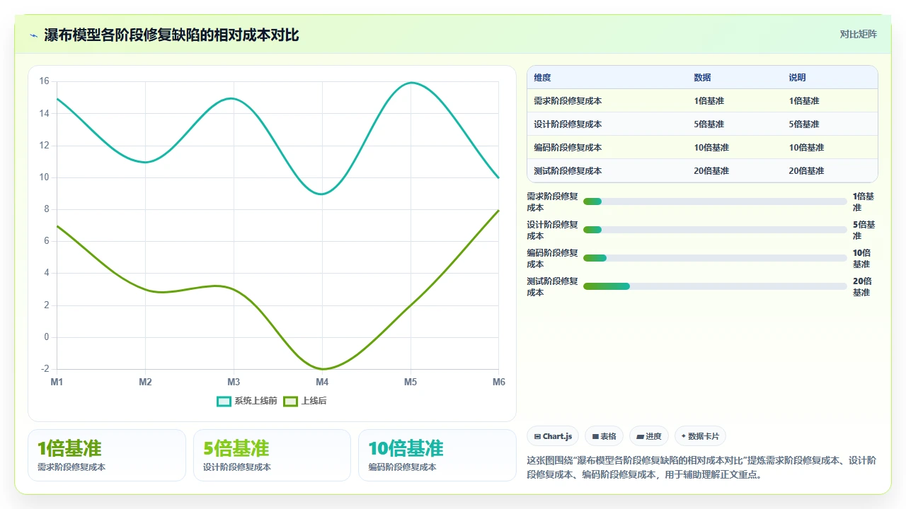
Task: Click M1 axis label on chart
Action: [57, 382]
